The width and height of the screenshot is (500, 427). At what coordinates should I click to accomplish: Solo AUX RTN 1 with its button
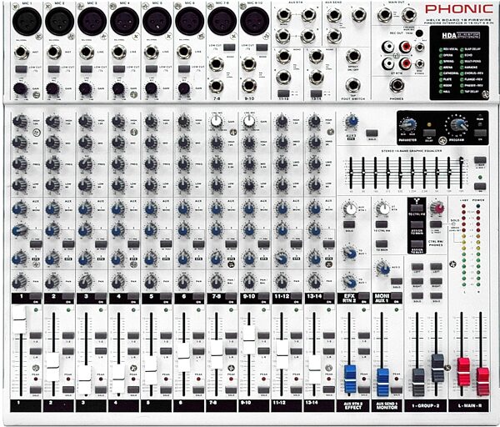pyautogui.click(x=349, y=224)
